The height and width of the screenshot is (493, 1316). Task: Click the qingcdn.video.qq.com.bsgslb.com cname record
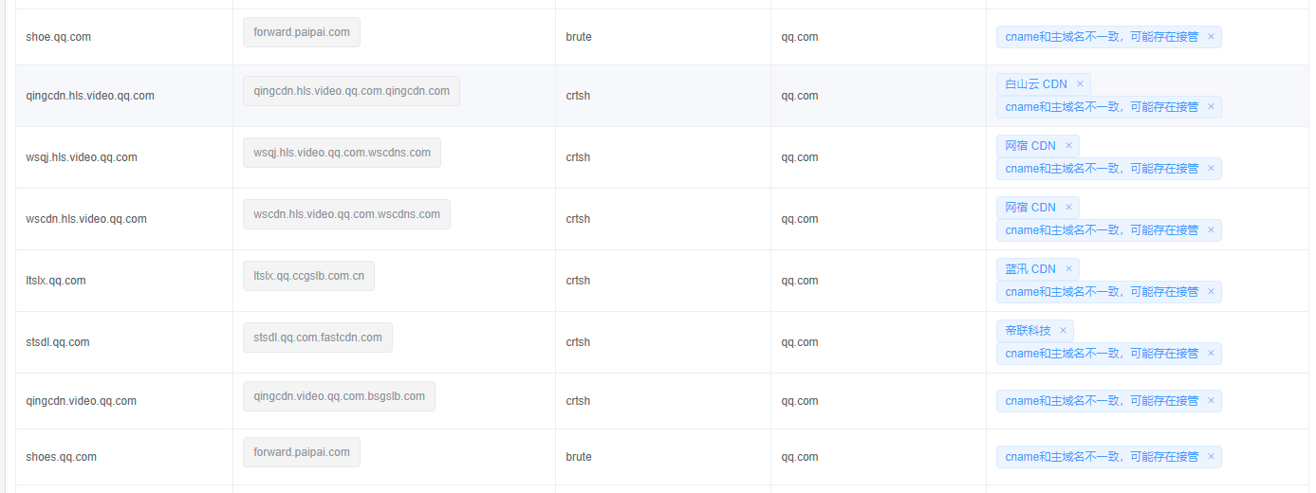(x=339, y=396)
